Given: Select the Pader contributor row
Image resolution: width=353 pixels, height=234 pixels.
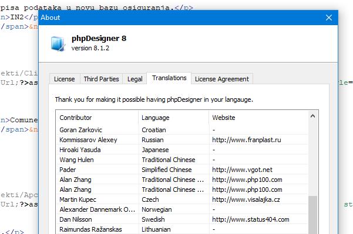Looking at the screenshot, I should pyautogui.click(x=181, y=170).
